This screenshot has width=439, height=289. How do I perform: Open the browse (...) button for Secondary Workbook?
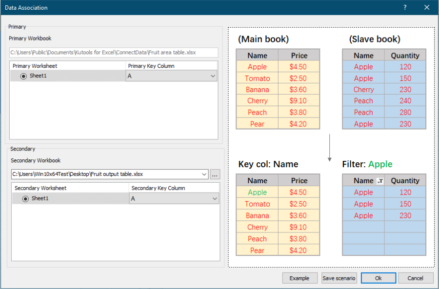[215, 174]
